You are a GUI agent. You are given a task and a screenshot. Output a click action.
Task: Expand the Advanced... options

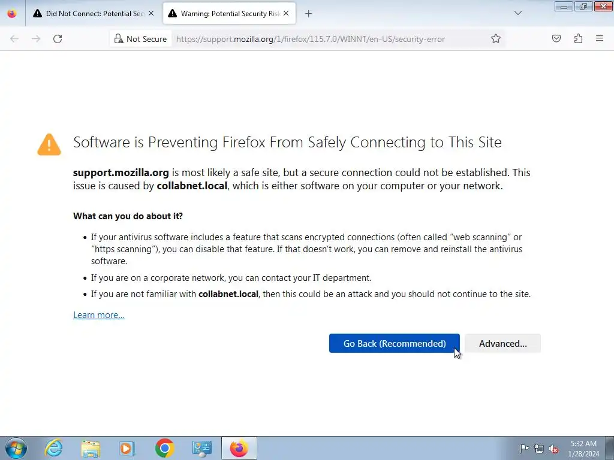[502, 344]
